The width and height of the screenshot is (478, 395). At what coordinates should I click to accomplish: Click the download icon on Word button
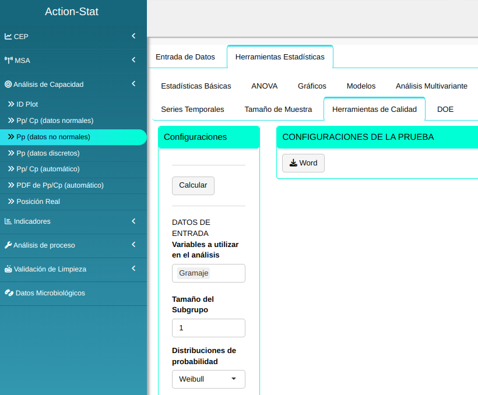click(293, 163)
